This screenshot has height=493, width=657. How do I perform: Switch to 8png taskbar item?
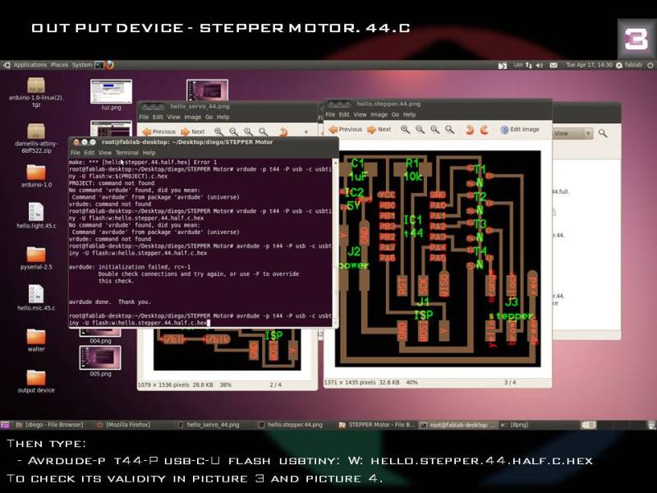516,425
